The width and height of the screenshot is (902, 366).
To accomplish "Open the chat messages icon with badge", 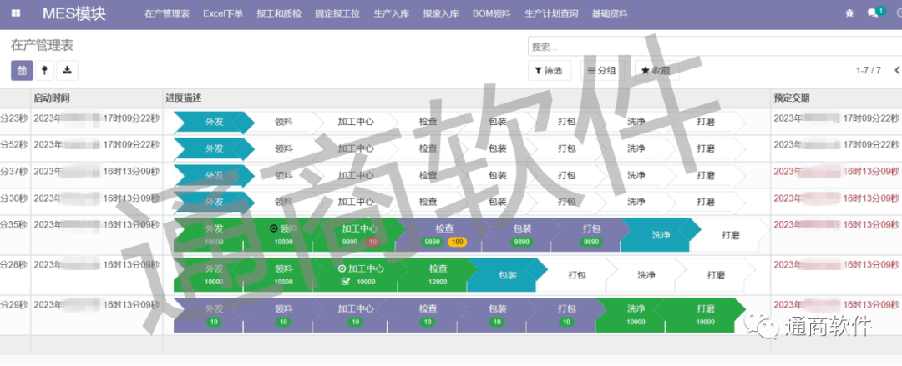I will pos(874,13).
